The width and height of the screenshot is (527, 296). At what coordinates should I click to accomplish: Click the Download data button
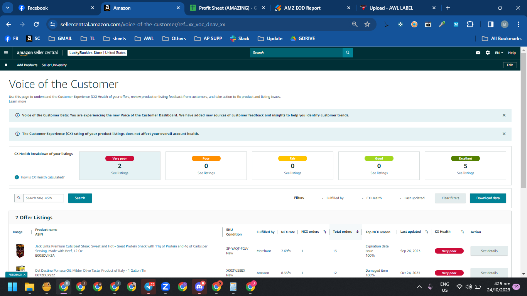488,198
